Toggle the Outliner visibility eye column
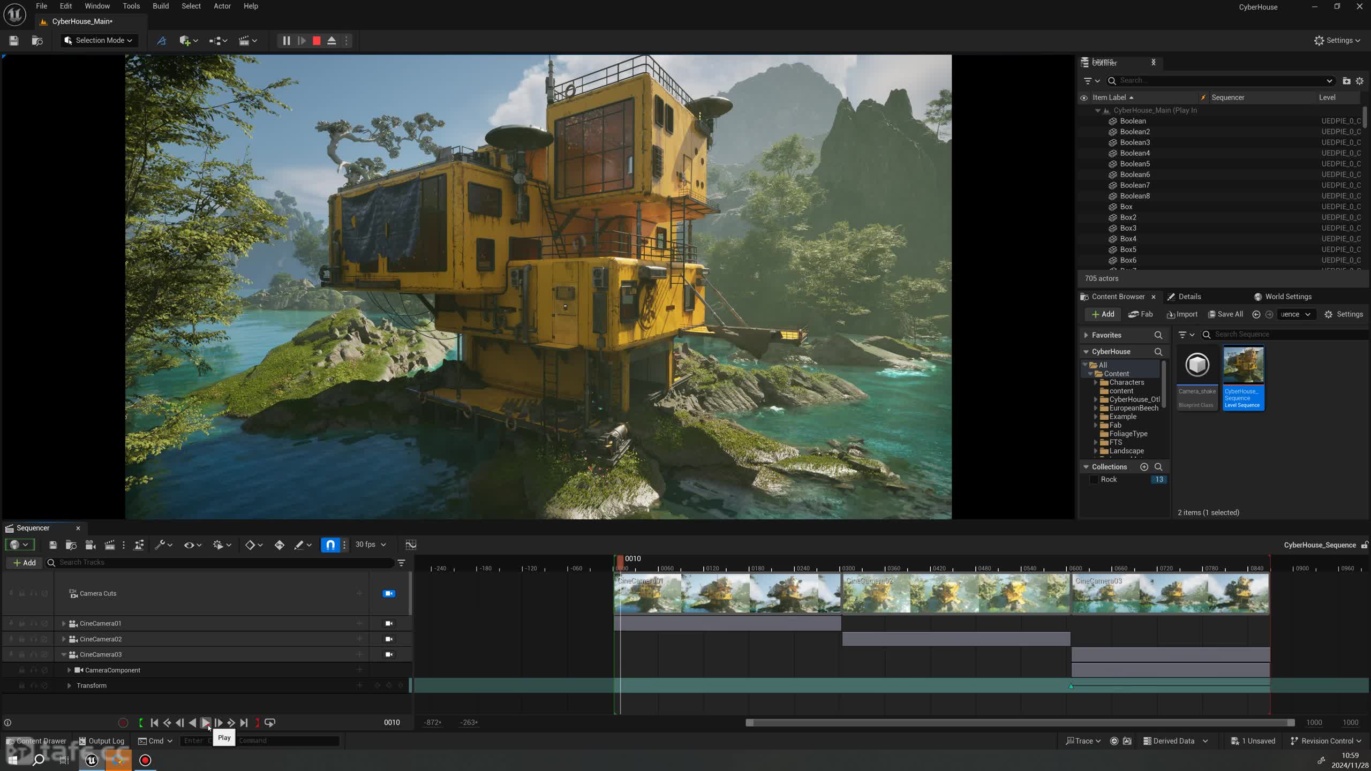This screenshot has height=771, width=1371. point(1084,97)
